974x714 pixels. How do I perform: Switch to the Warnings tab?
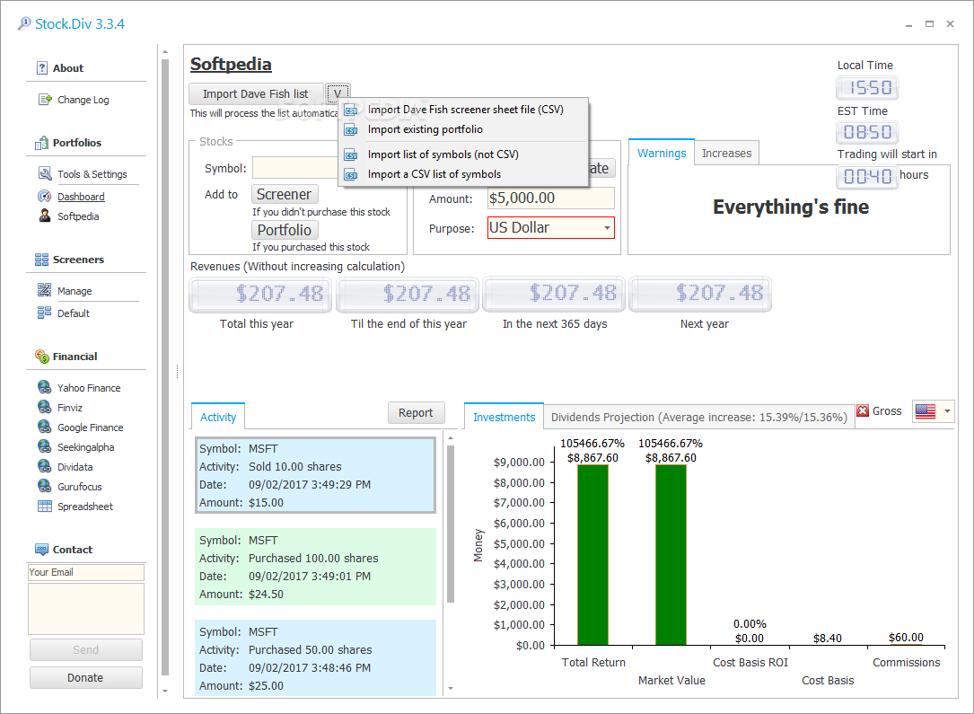(x=662, y=153)
